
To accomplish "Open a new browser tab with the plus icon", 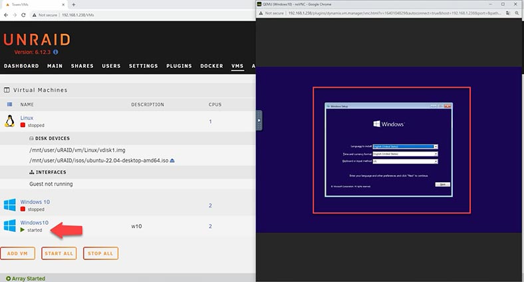I will (x=74, y=5).
